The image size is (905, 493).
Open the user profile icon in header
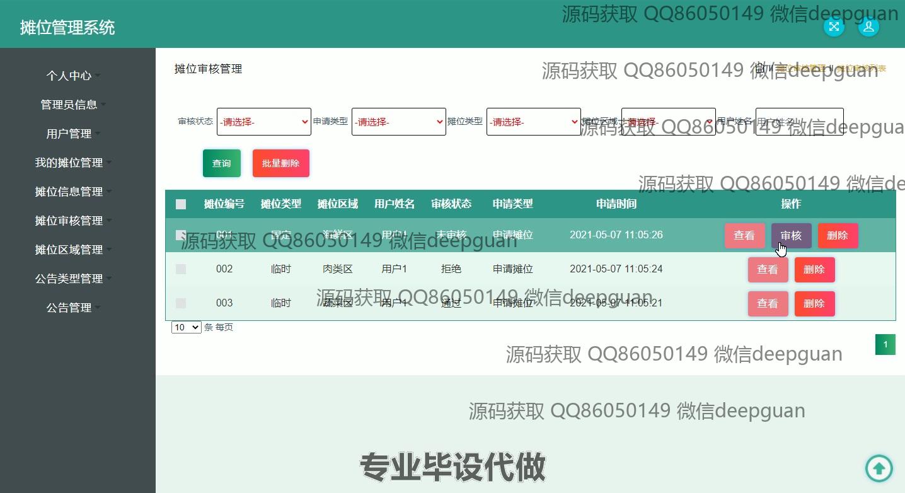point(868,26)
